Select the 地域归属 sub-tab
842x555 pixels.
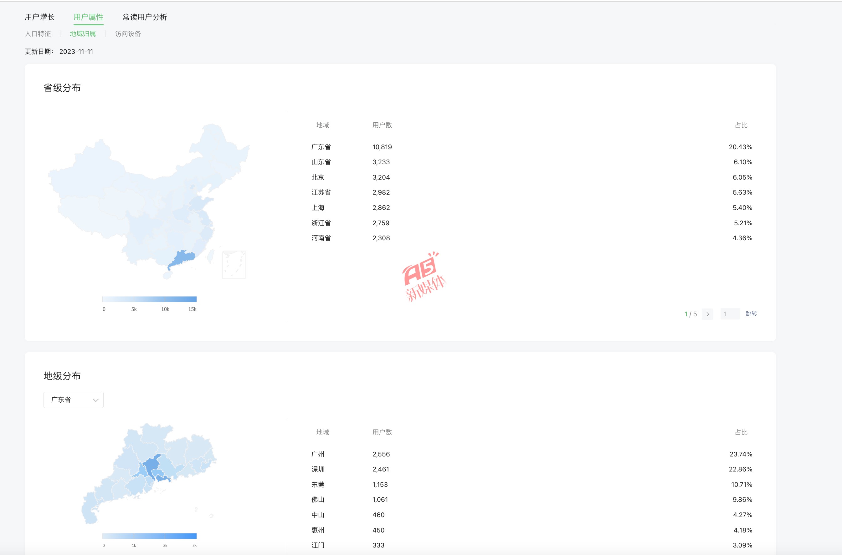pos(83,33)
